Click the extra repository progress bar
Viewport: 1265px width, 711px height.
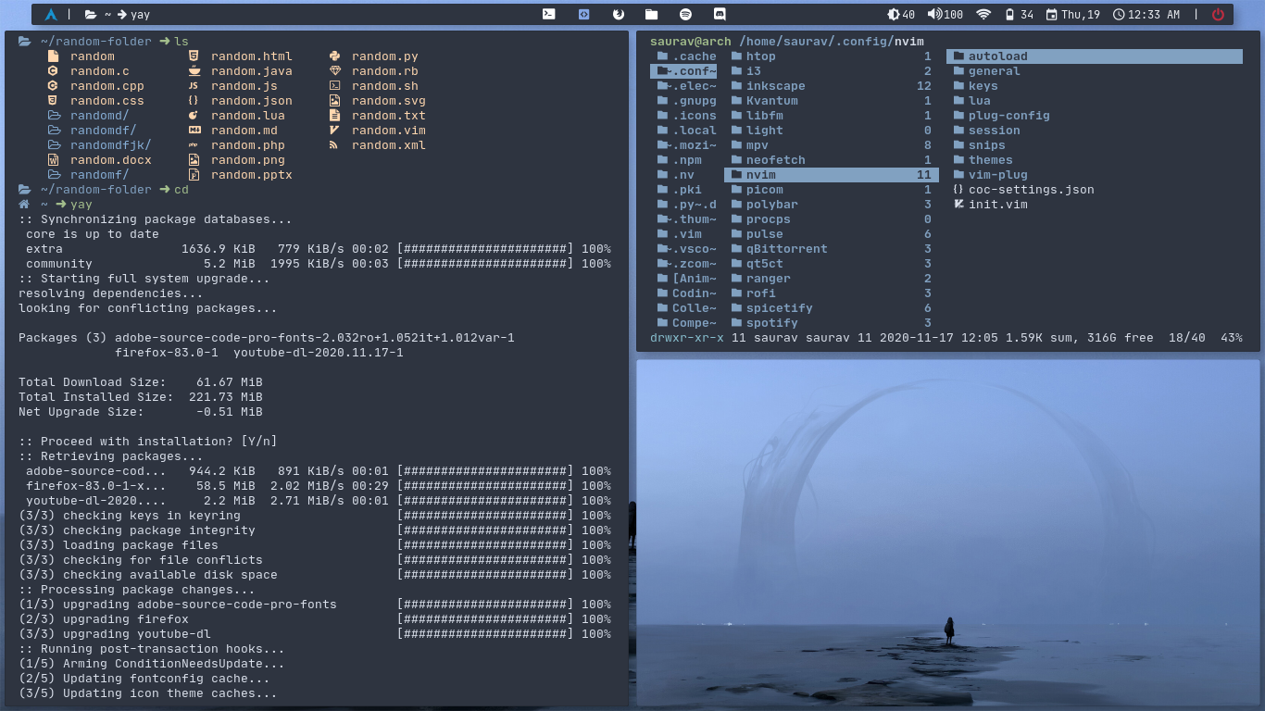click(485, 249)
